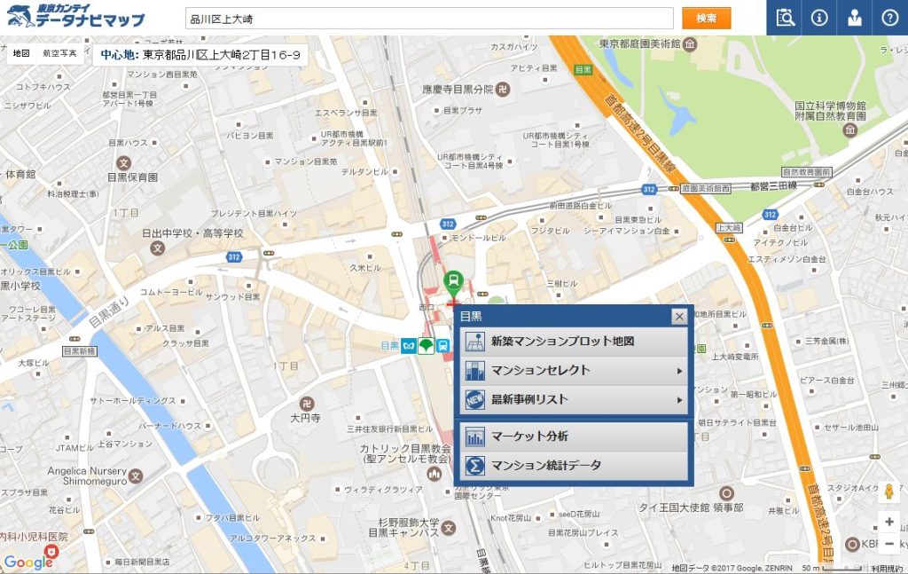Open the user account icon
This screenshot has width=908, height=574.
(x=855, y=18)
